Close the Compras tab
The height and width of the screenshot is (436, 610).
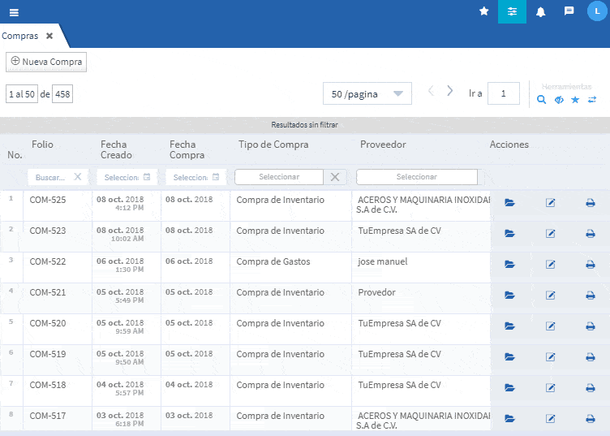point(49,36)
